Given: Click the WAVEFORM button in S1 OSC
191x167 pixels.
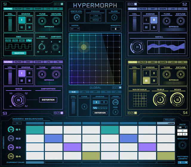Looking at the screenshot, I should (19, 53).
